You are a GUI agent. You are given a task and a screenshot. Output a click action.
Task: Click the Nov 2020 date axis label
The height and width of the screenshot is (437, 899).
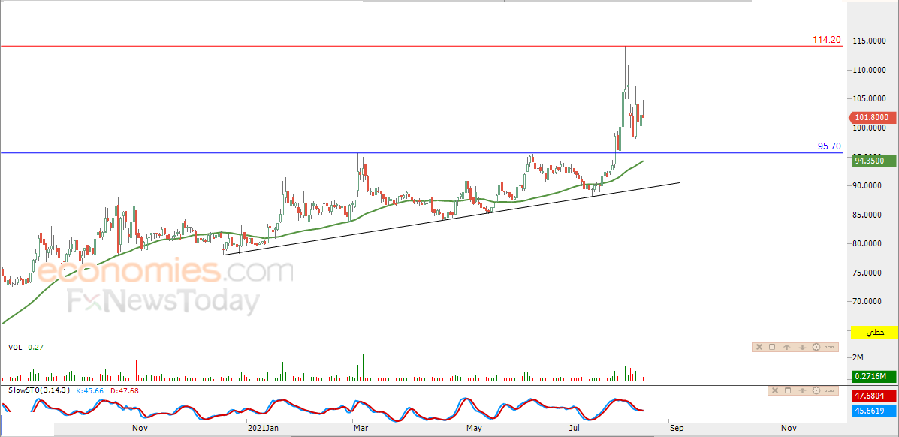[140, 428]
